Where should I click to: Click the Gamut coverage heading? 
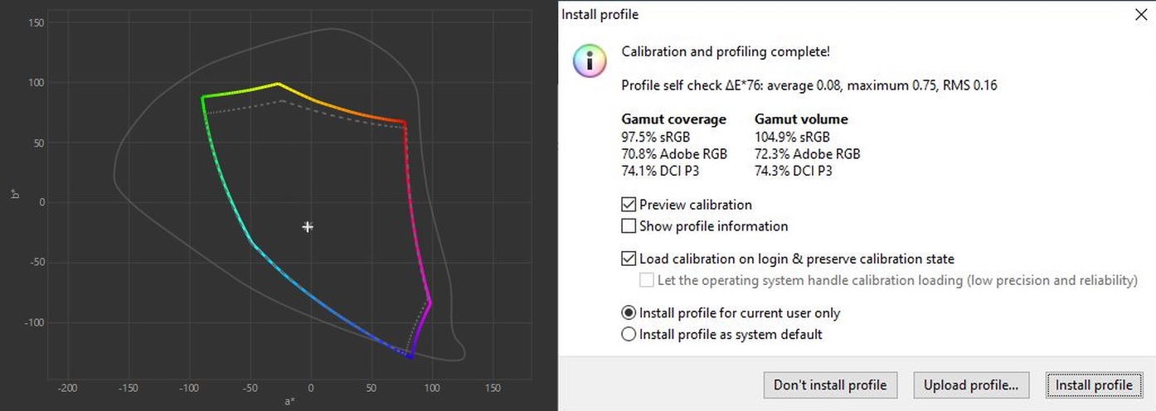point(673,119)
